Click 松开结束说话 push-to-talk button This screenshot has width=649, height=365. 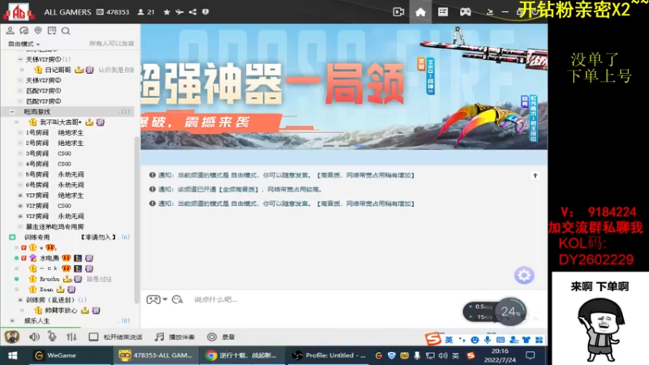point(115,337)
